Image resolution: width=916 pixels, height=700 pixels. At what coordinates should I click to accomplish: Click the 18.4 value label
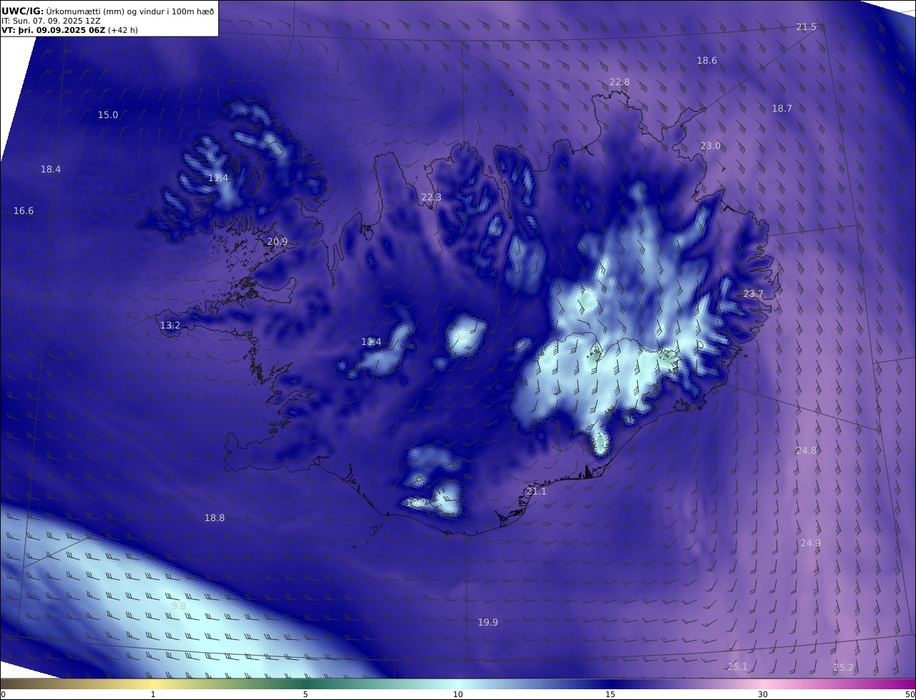(51, 170)
